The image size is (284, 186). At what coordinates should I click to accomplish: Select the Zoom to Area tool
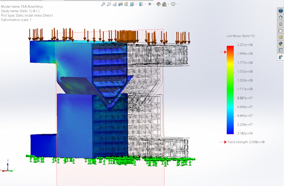[x=109, y=4]
